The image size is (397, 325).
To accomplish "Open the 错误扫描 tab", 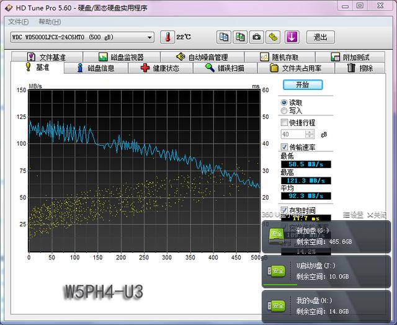I will pyautogui.click(x=225, y=68).
